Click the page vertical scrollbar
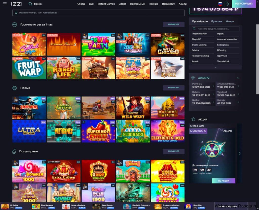 point(257,59)
